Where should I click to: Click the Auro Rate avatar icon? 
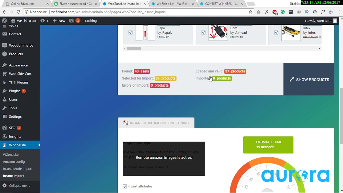[x=335, y=21]
